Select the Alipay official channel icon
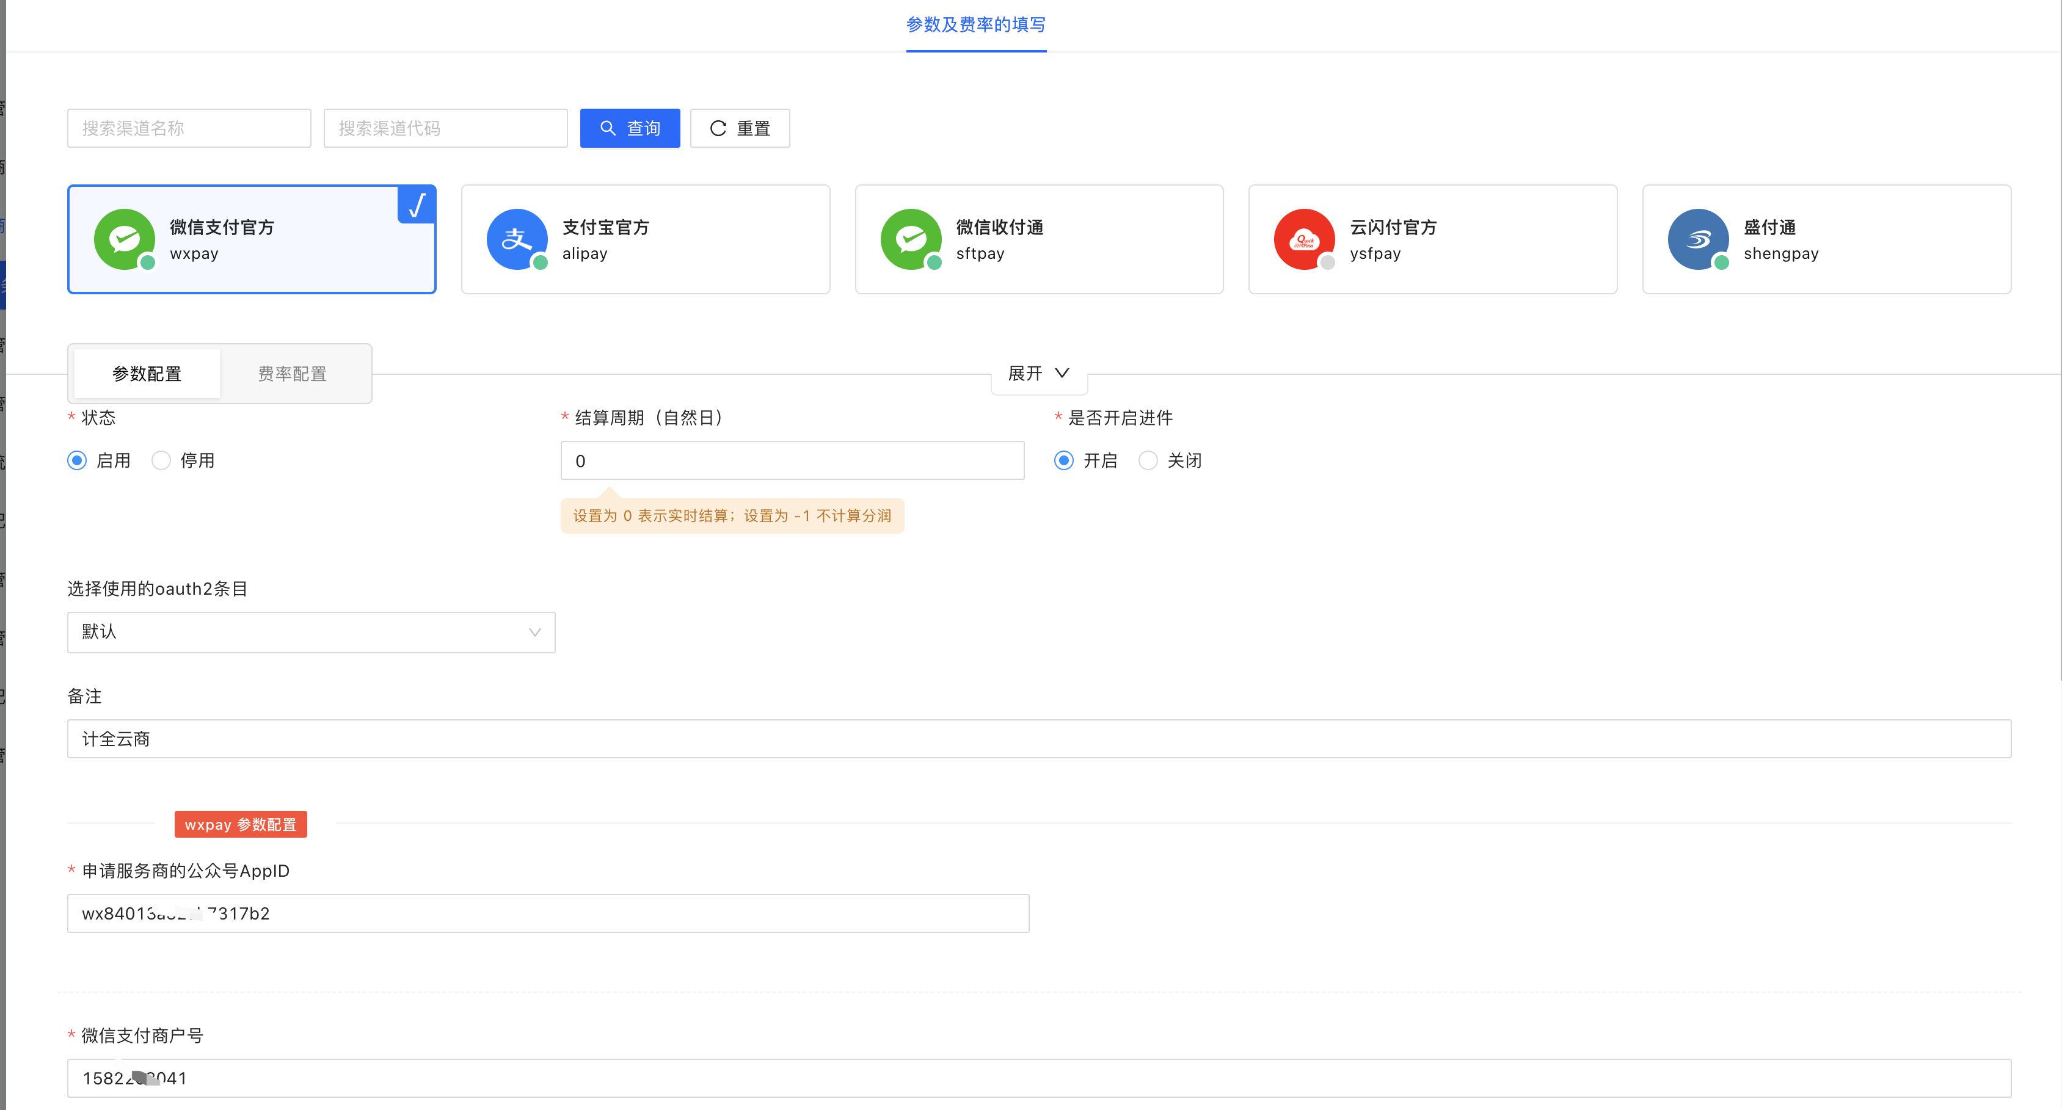This screenshot has height=1110, width=2062. point(516,239)
